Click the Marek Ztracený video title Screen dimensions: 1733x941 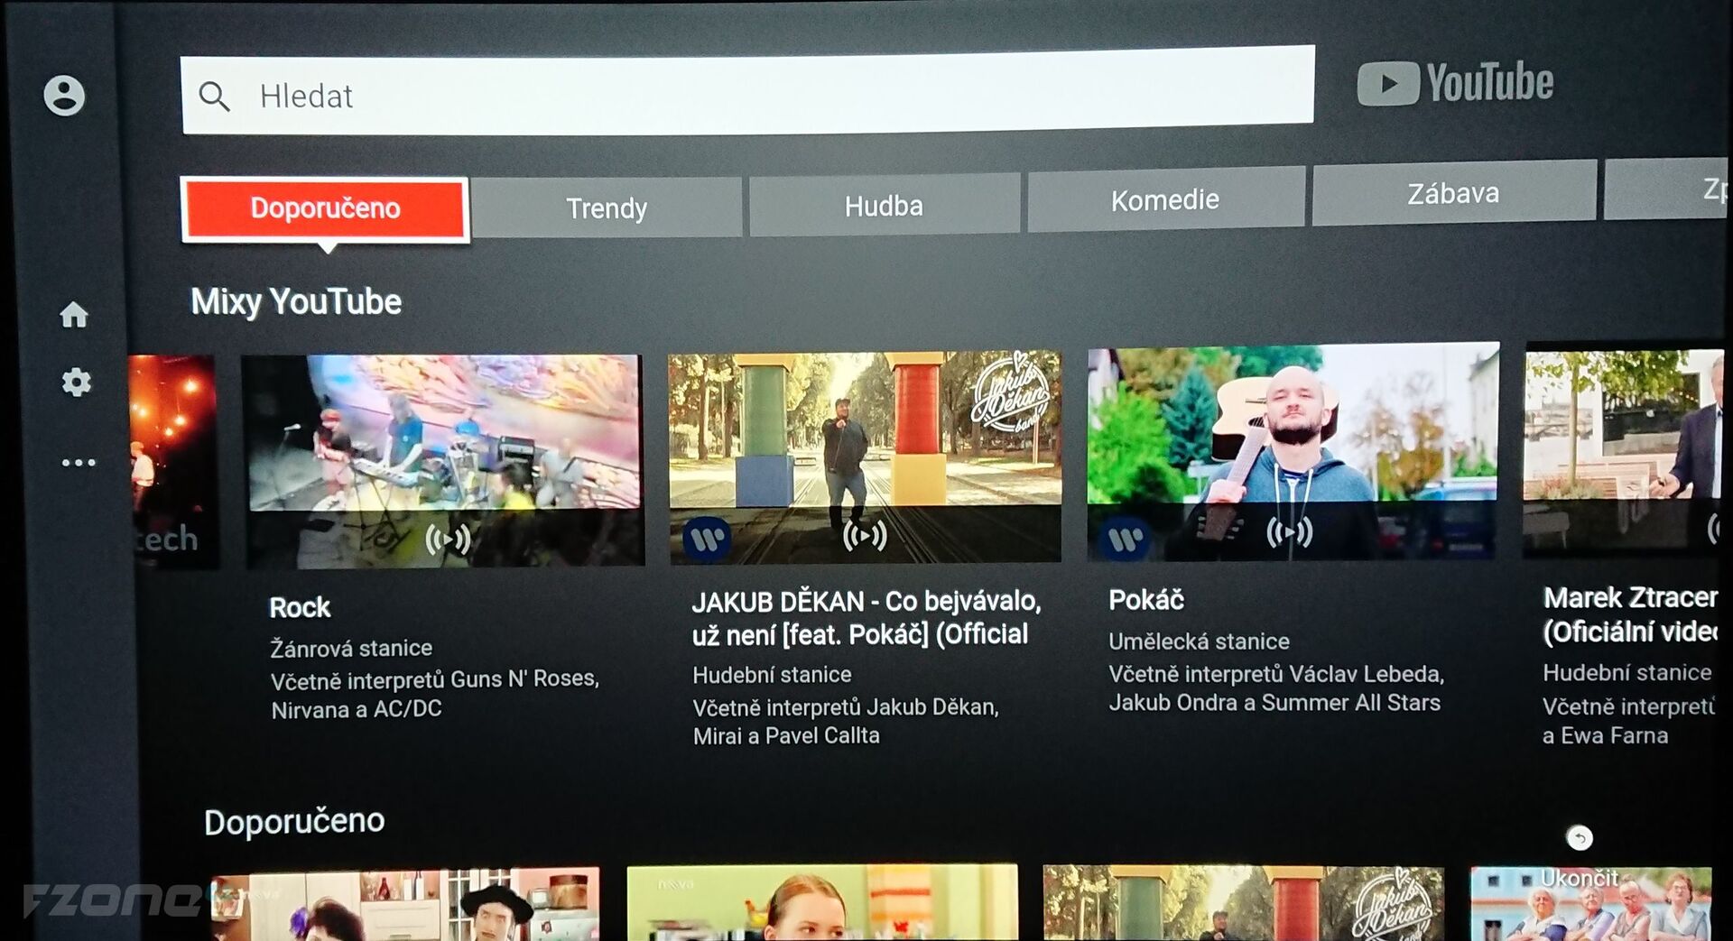pyautogui.click(x=1630, y=613)
